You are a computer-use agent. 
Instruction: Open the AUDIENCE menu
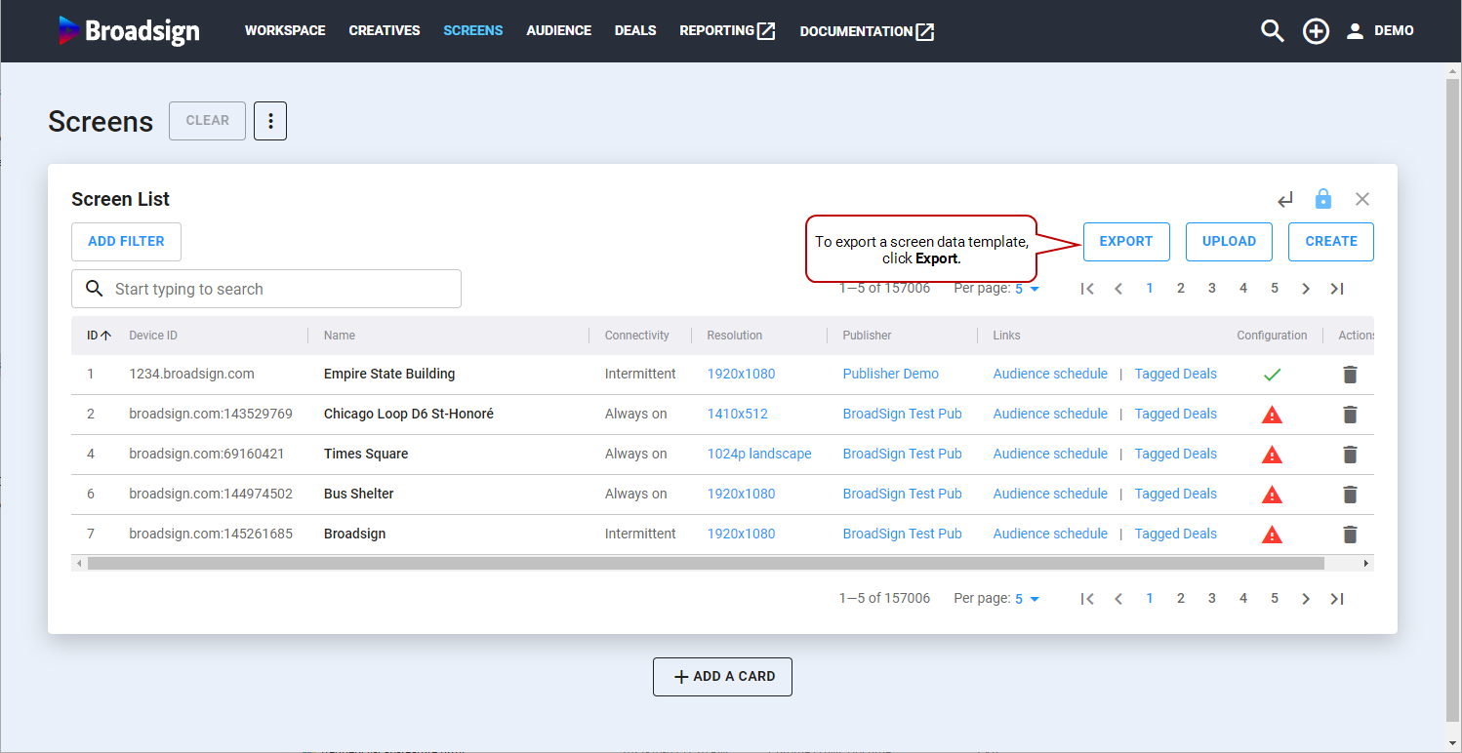559,31
